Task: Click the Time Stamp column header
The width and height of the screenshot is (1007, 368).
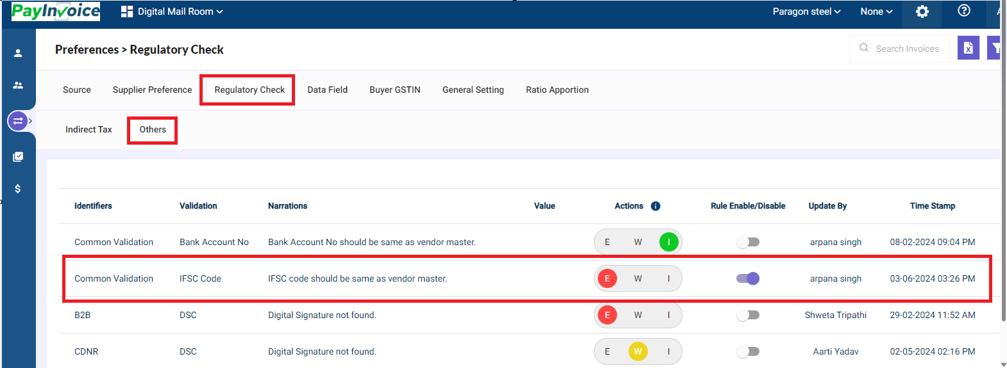Action: tap(933, 206)
